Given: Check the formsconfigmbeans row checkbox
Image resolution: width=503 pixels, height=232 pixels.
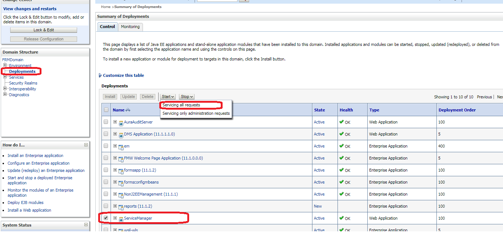Looking at the screenshot, I should pyautogui.click(x=106, y=182).
